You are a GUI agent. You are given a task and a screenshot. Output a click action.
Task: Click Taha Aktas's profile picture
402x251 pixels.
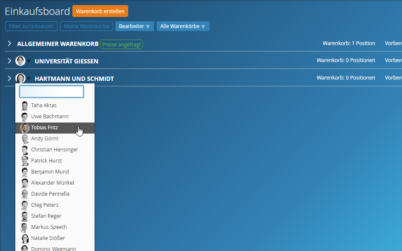(x=25, y=106)
